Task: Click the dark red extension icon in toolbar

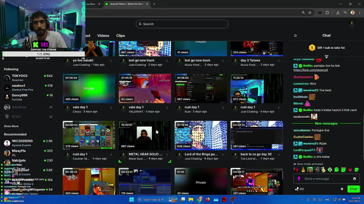Action: click(x=320, y=13)
